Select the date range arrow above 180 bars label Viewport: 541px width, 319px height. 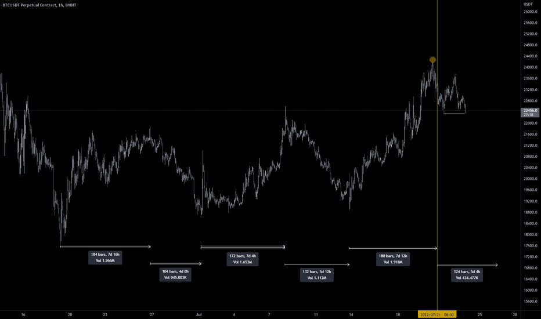pos(393,248)
